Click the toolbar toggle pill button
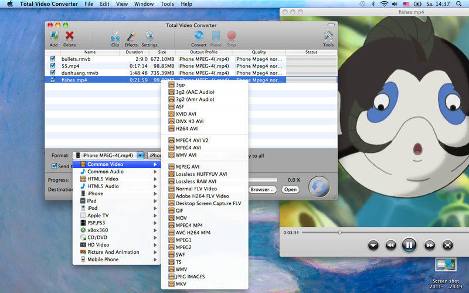 [331, 25]
